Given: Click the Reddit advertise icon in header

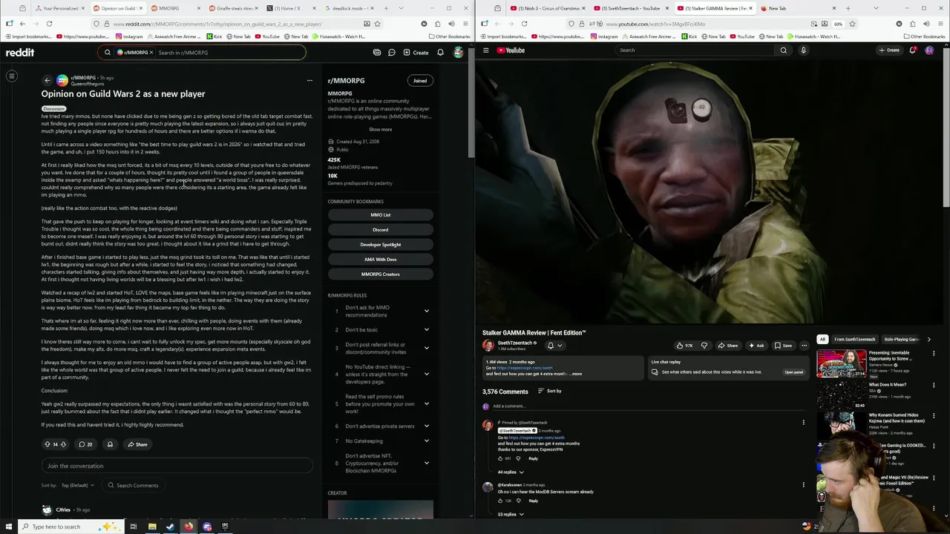Looking at the screenshot, I should pos(377,53).
